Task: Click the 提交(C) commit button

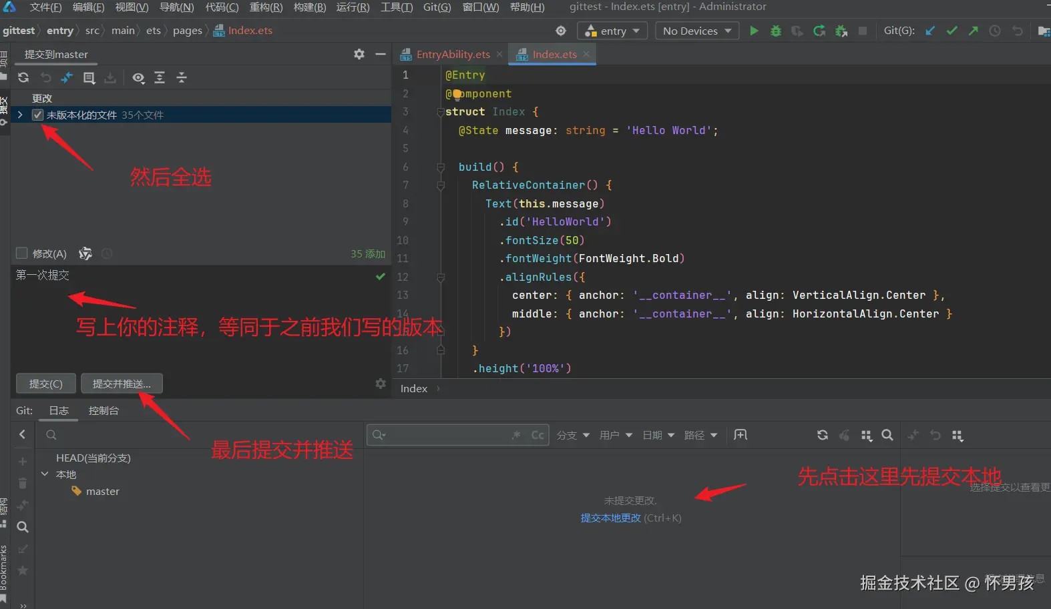Action: coord(46,384)
